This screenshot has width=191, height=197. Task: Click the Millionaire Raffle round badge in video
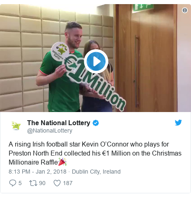tap(60, 52)
